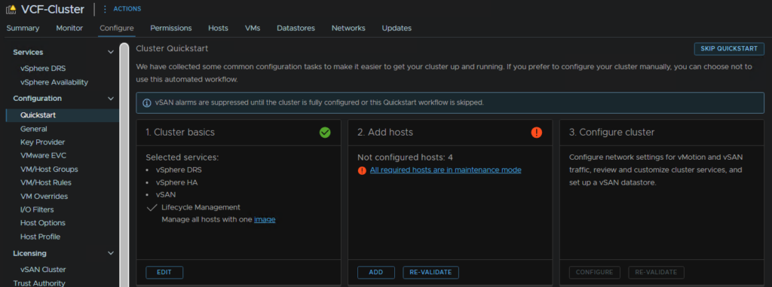Select vSphere DRS in the sidebar
The width and height of the screenshot is (772, 287).
coord(43,69)
